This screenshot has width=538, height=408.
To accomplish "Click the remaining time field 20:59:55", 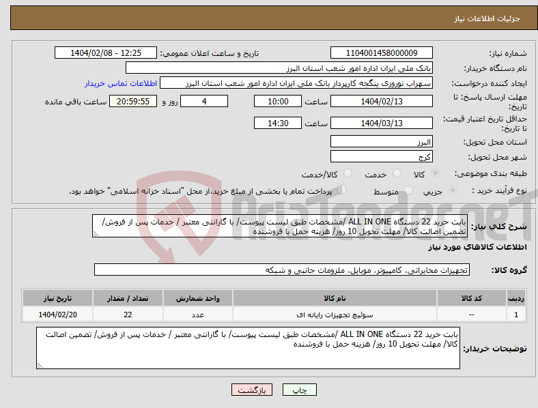I will [133, 101].
